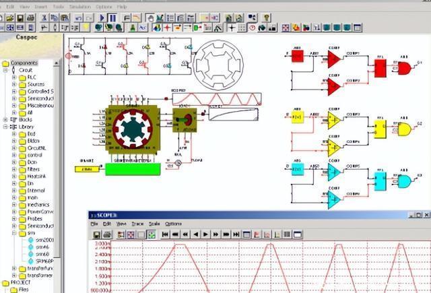
Task: Open the Simulation menu
Action: [81, 6]
